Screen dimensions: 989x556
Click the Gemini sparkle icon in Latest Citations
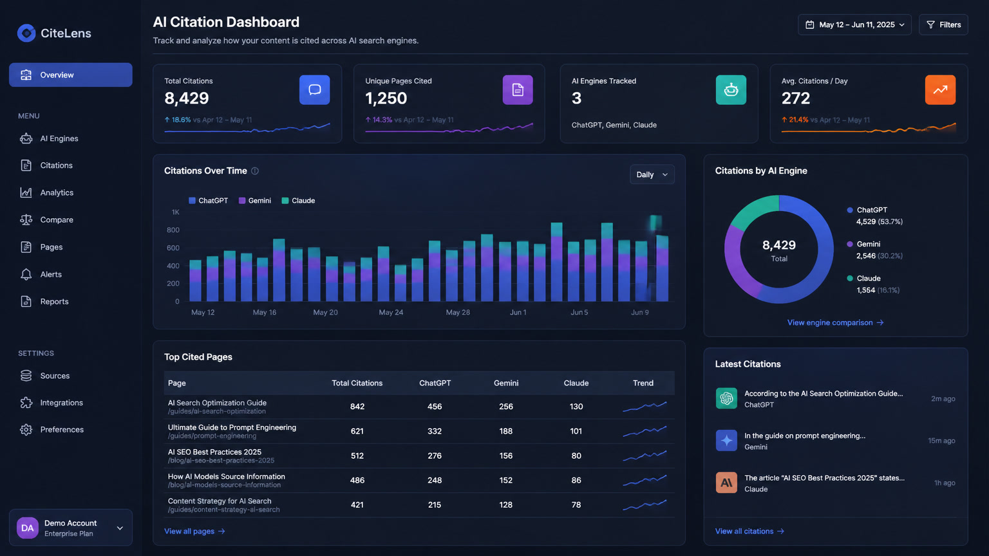(x=726, y=441)
